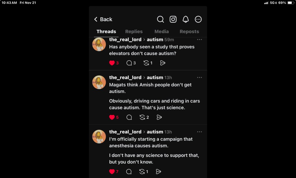Reply to the elevators autism post
This screenshot has width=296, height=178.
pos(129,63)
